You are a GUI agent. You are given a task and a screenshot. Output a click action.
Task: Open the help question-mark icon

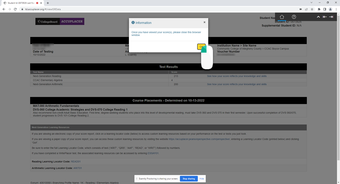pyautogui.click(x=294, y=17)
